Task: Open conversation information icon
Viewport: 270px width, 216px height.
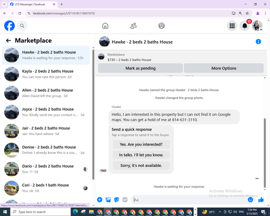Action: (x=258, y=42)
